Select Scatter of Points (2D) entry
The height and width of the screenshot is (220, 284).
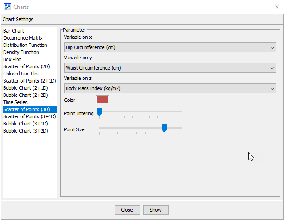pyautogui.click(x=26, y=66)
